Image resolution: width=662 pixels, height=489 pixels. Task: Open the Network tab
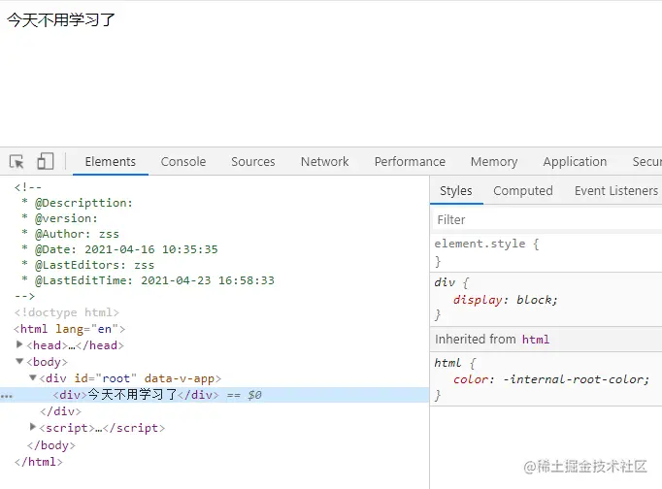coord(324,162)
